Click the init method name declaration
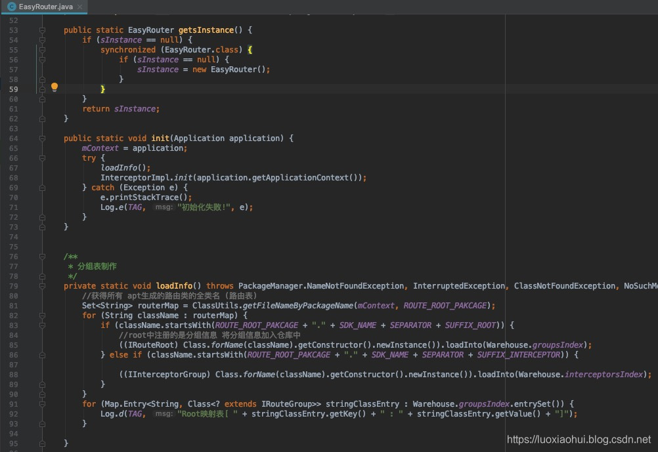658x452 pixels. (160, 138)
